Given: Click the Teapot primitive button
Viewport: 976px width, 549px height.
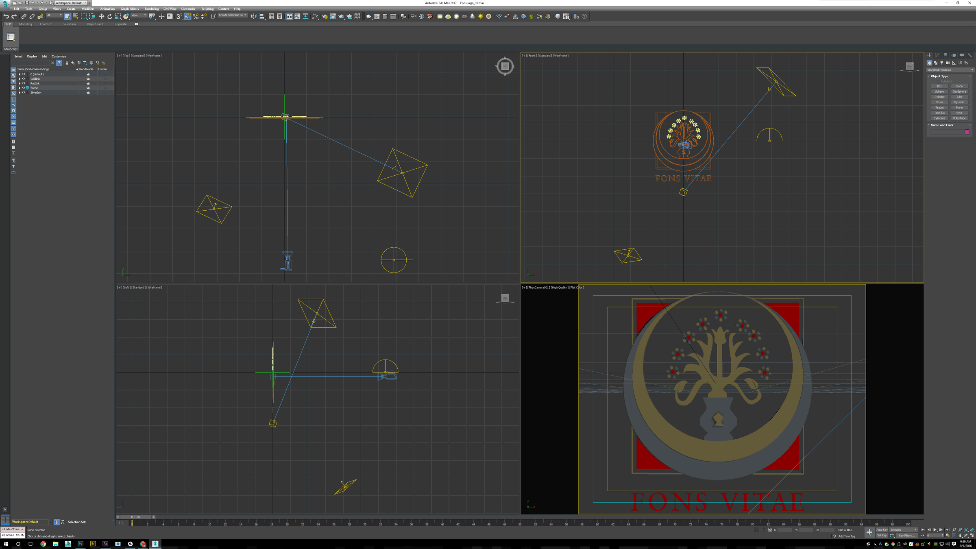Looking at the screenshot, I should point(939,108).
